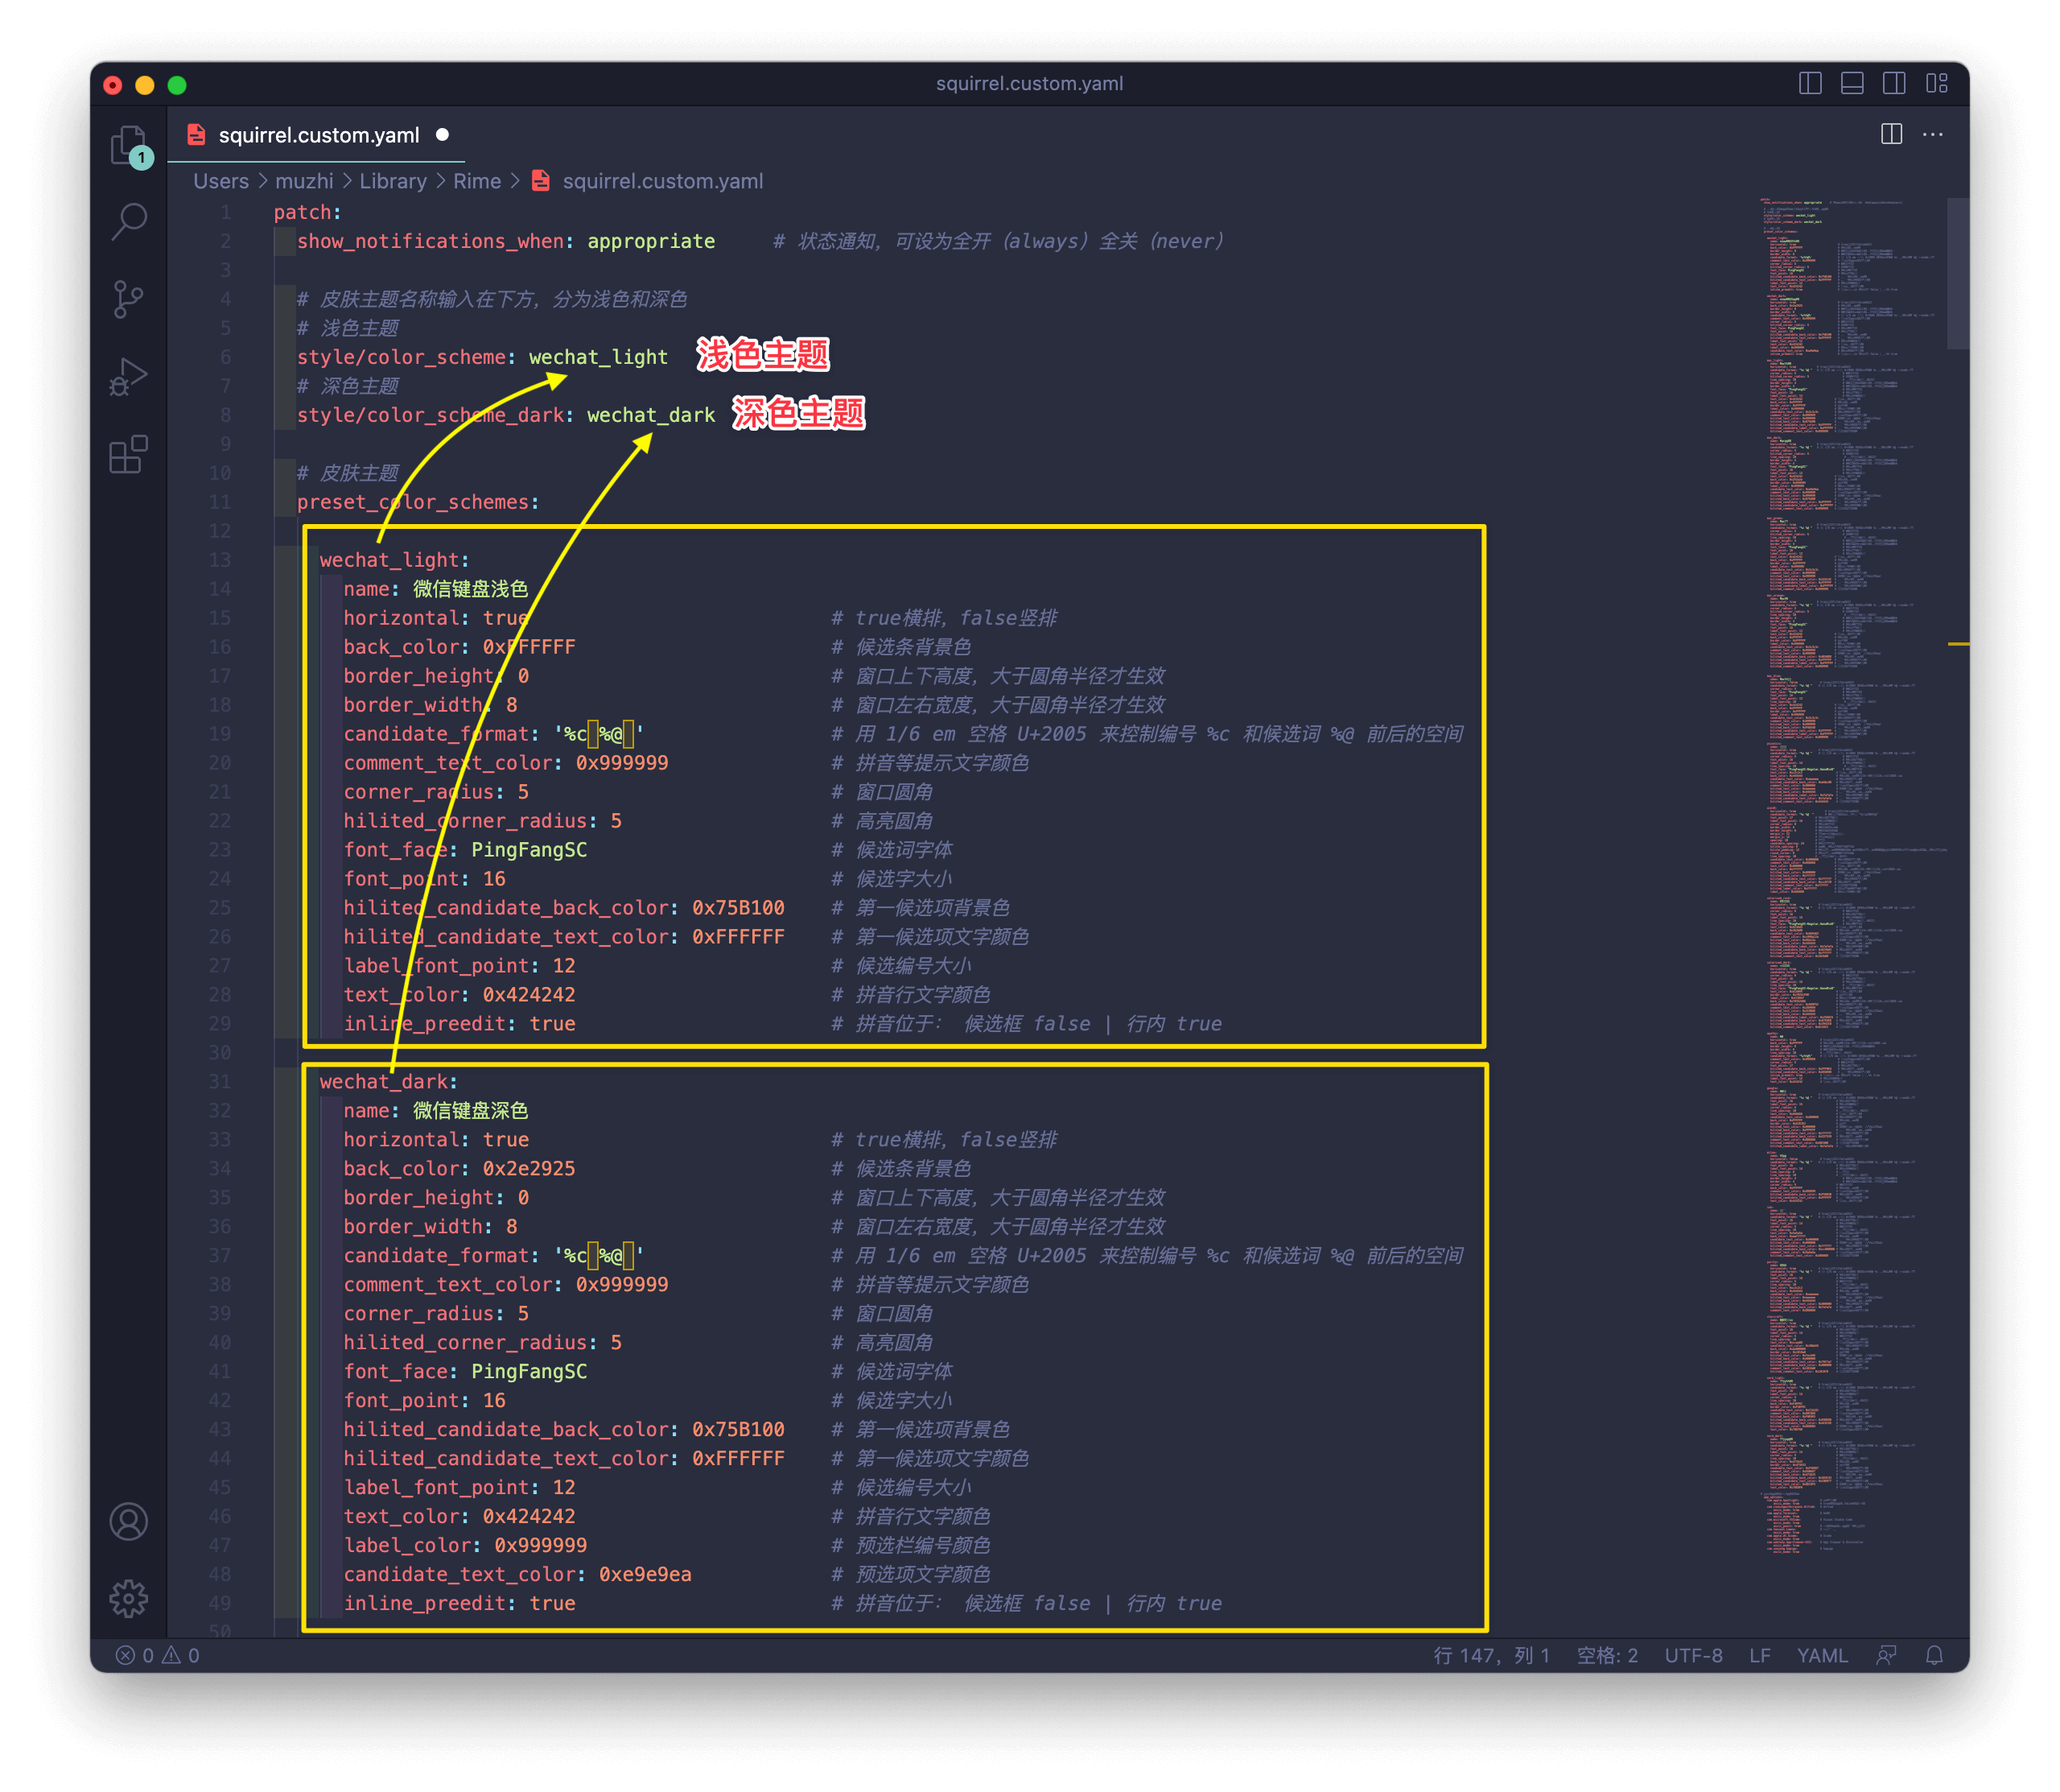The image size is (2060, 1792).
Task: Open the Customize Layout control
Action: tap(1936, 84)
